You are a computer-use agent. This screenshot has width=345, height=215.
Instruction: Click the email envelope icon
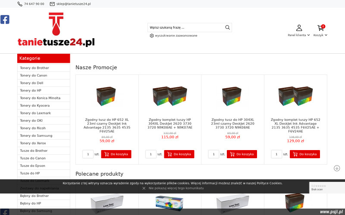pyautogui.click(x=52, y=4)
